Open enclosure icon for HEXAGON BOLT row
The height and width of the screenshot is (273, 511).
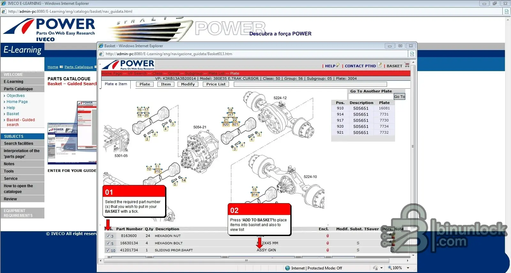pyautogui.click(x=327, y=243)
